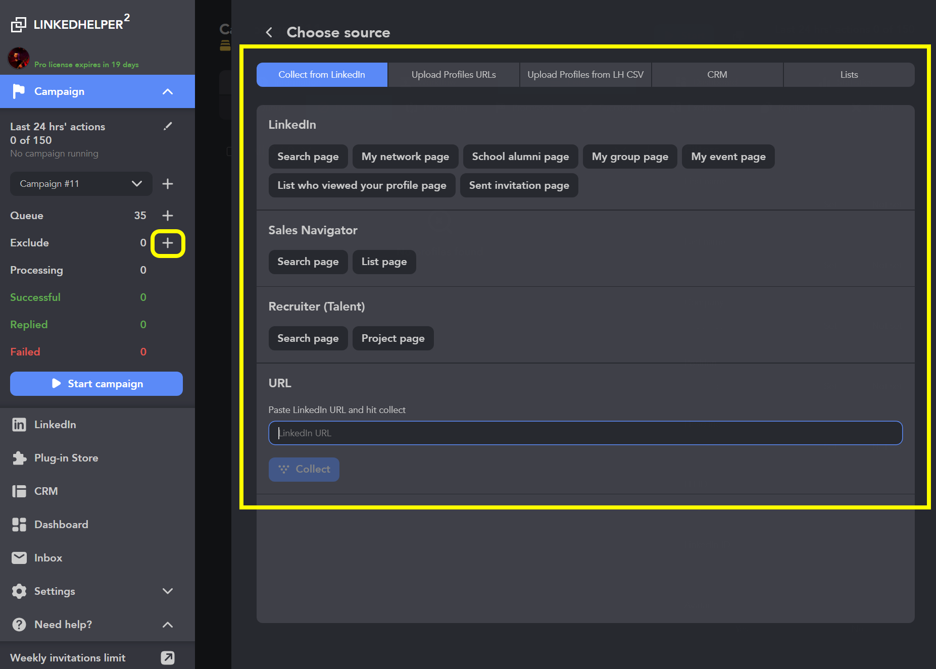Open the Campaign #11 dropdown
The height and width of the screenshot is (669, 936).
[81, 184]
